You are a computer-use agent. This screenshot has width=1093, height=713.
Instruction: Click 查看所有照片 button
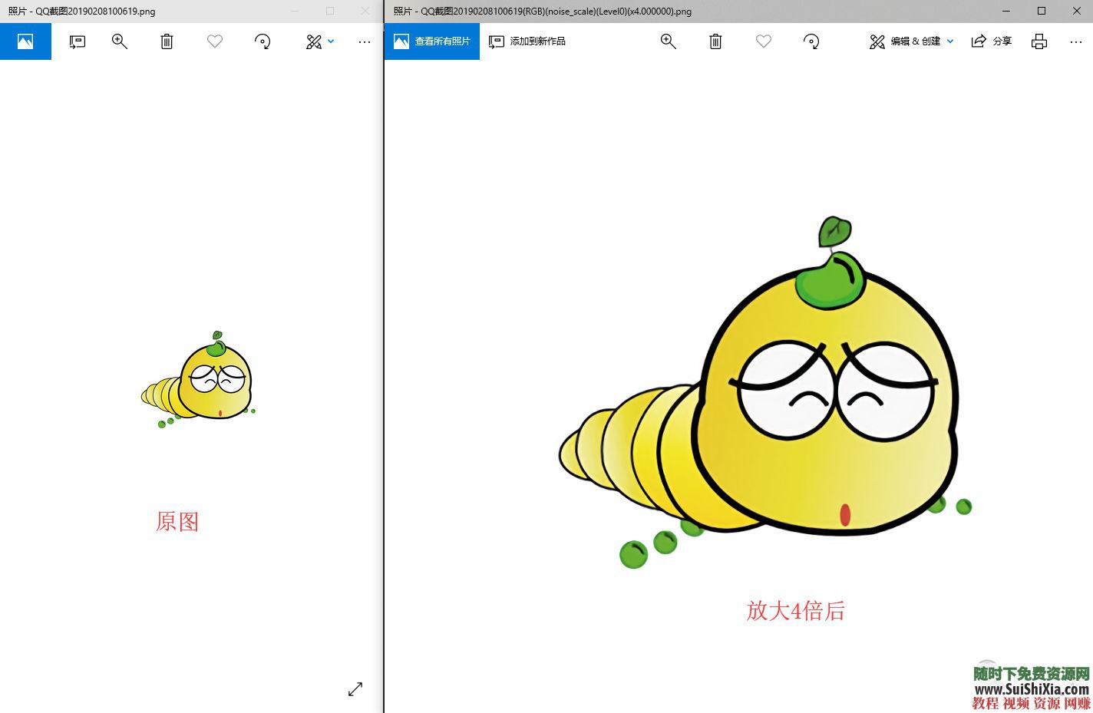(x=432, y=41)
